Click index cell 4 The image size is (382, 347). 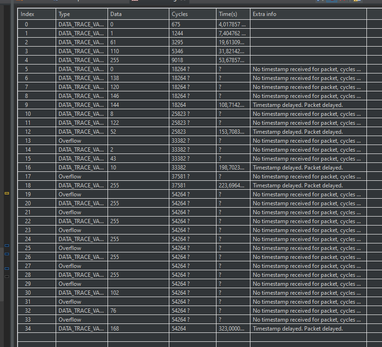(37, 60)
